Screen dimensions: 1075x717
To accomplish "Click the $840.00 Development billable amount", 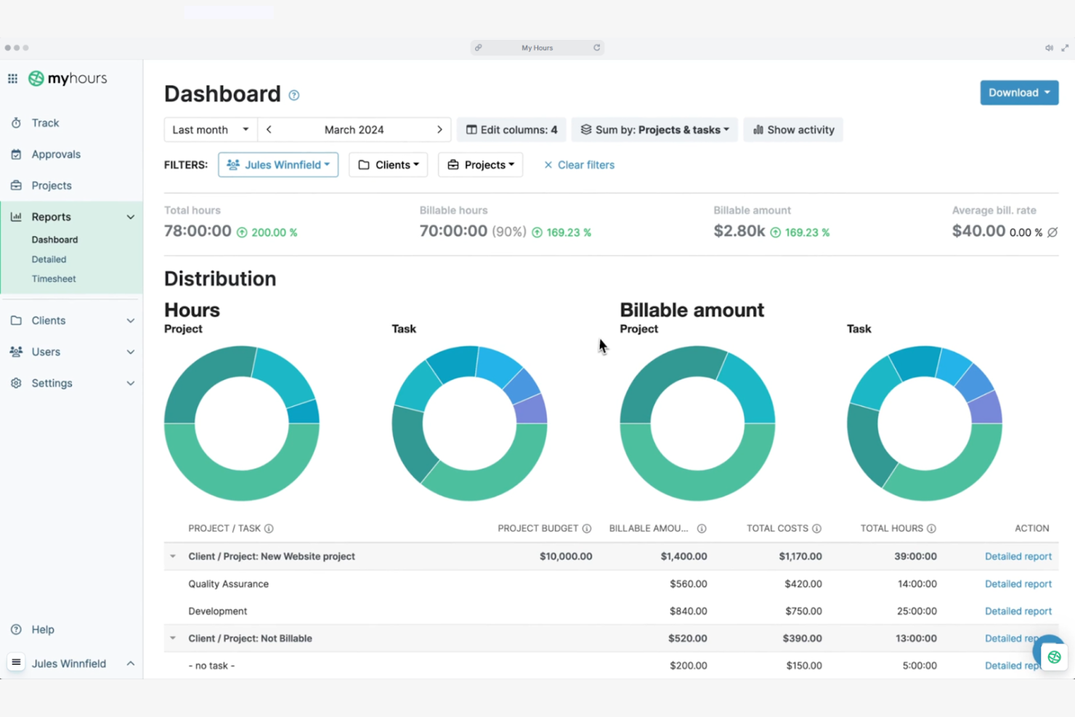I will click(x=689, y=611).
